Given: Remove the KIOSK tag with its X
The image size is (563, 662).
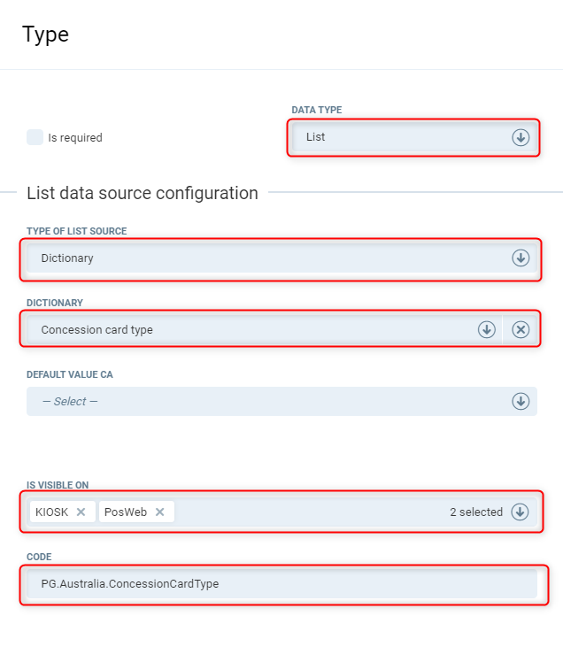Looking at the screenshot, I should [x=81, y=512].
